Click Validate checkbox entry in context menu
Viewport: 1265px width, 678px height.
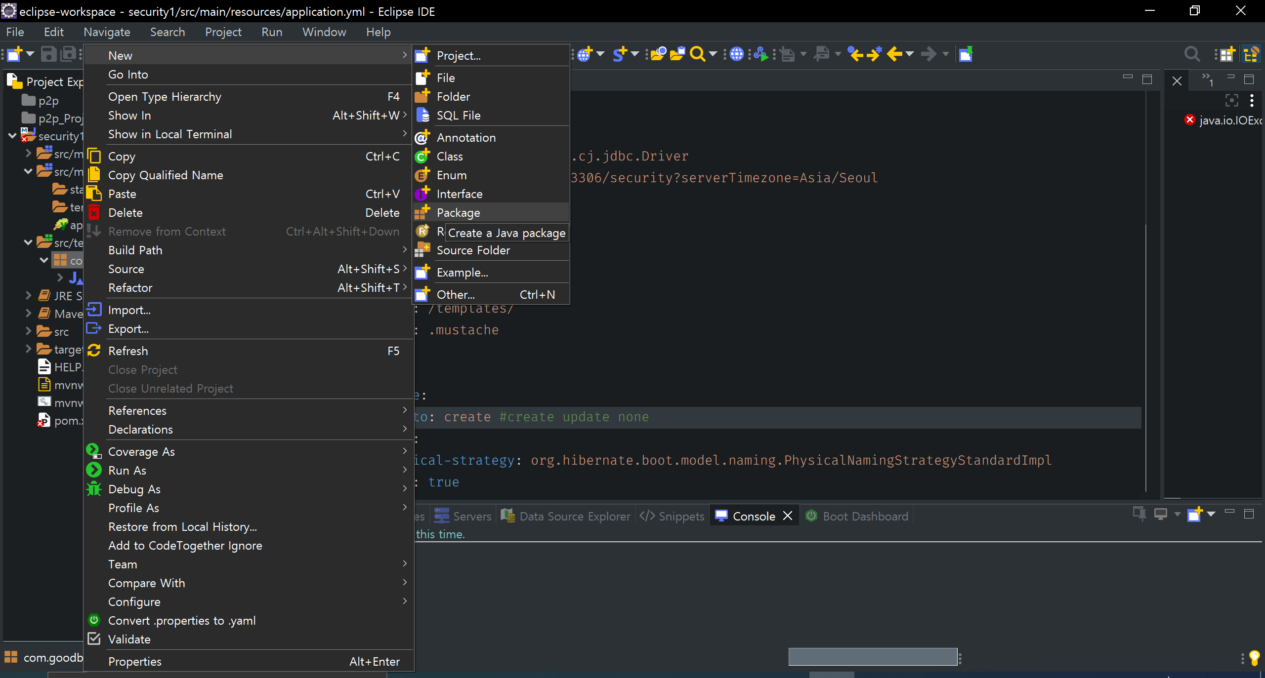click(x=129, y=639)
